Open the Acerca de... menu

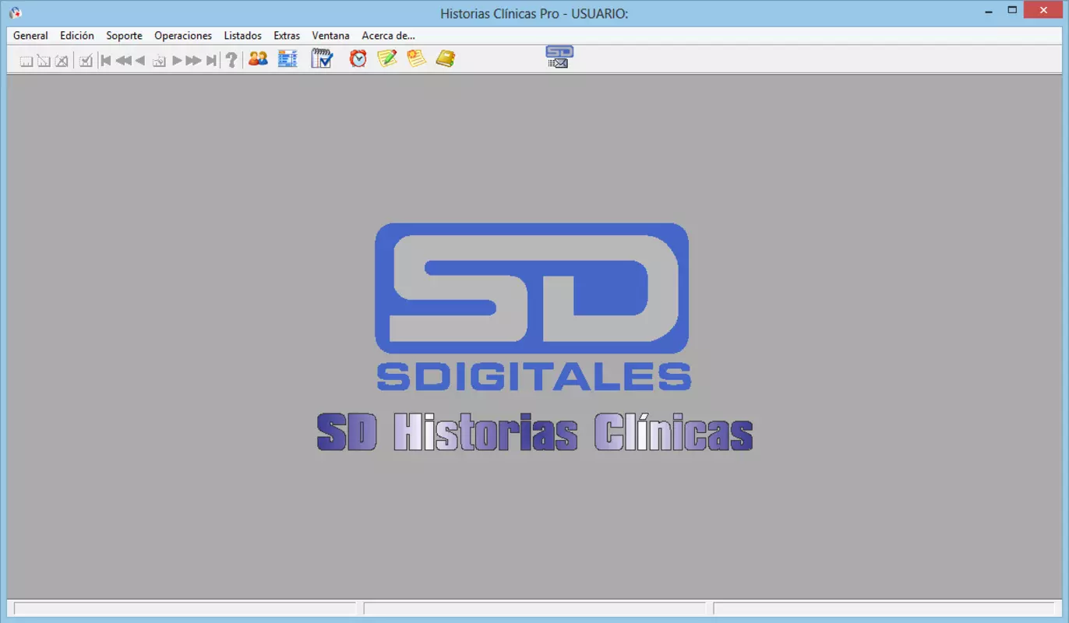(x=389, y=36)
